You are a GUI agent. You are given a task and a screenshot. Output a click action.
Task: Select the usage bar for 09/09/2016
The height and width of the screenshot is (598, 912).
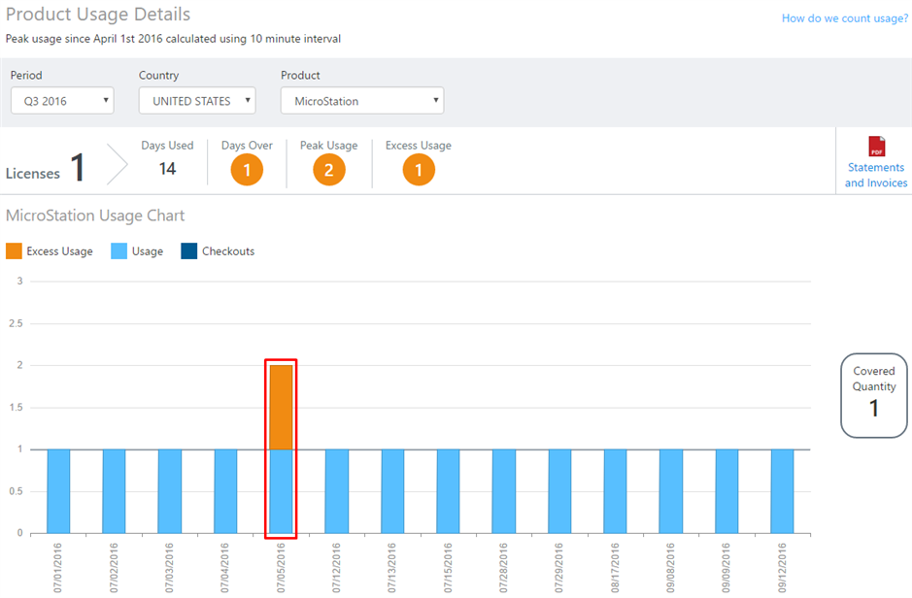click(726, 491)
